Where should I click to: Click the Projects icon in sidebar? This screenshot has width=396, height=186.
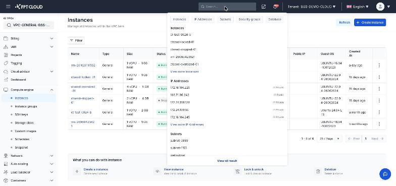6,55
